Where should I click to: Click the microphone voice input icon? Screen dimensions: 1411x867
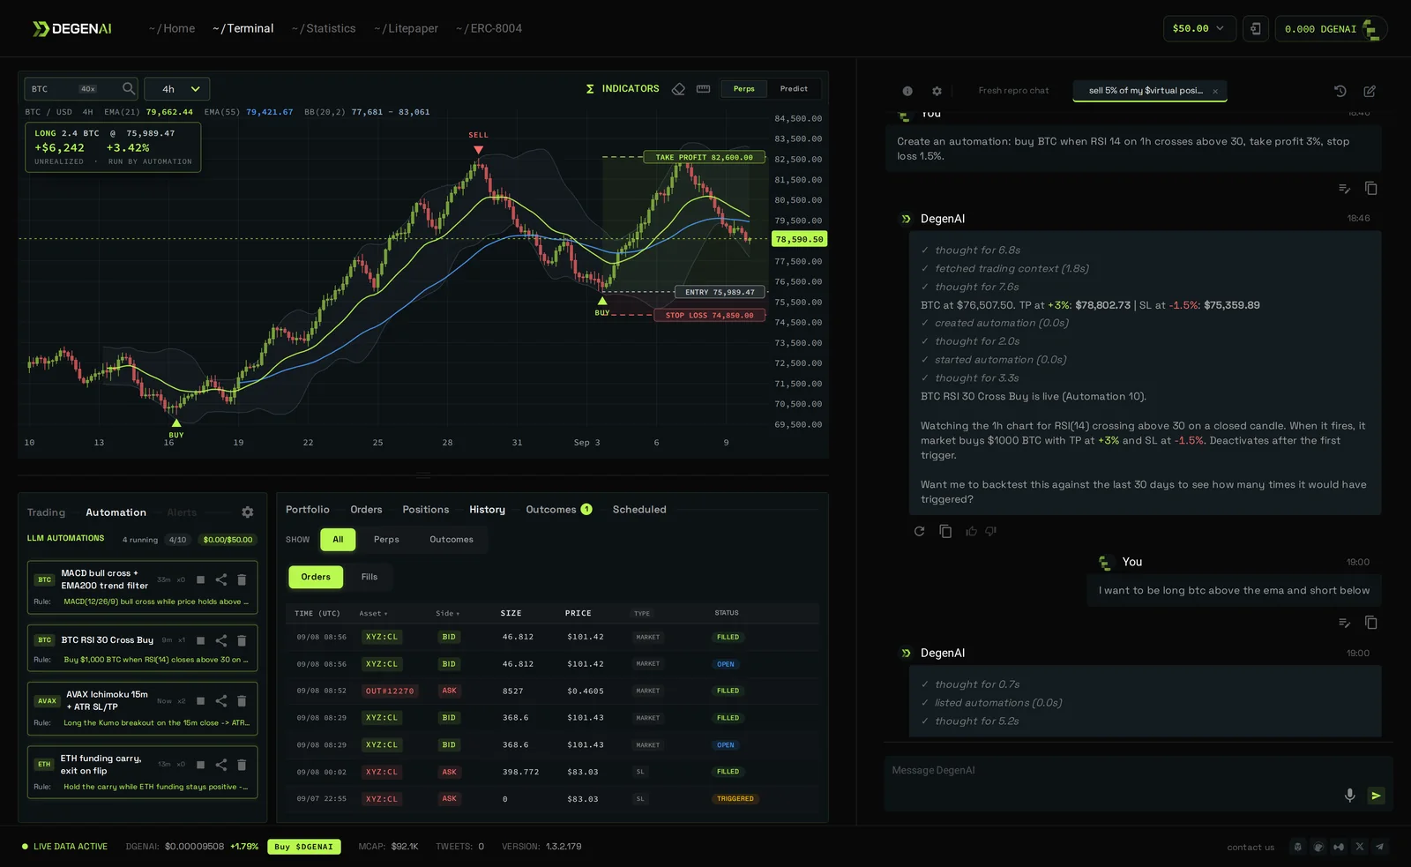click(x=1349, y=796)
